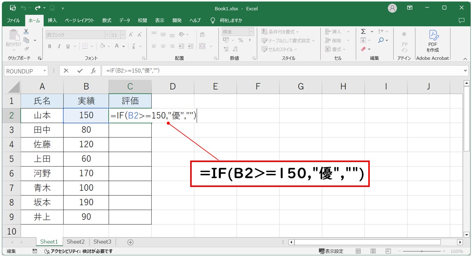The image size is (473, 258).
Task: Click the Merge and Center icon
Action: (x=202, y=46)
